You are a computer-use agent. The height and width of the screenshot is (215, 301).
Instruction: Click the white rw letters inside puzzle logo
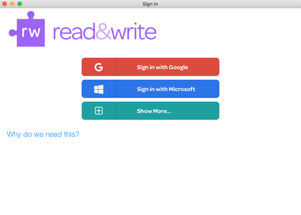tap(31, 32)
